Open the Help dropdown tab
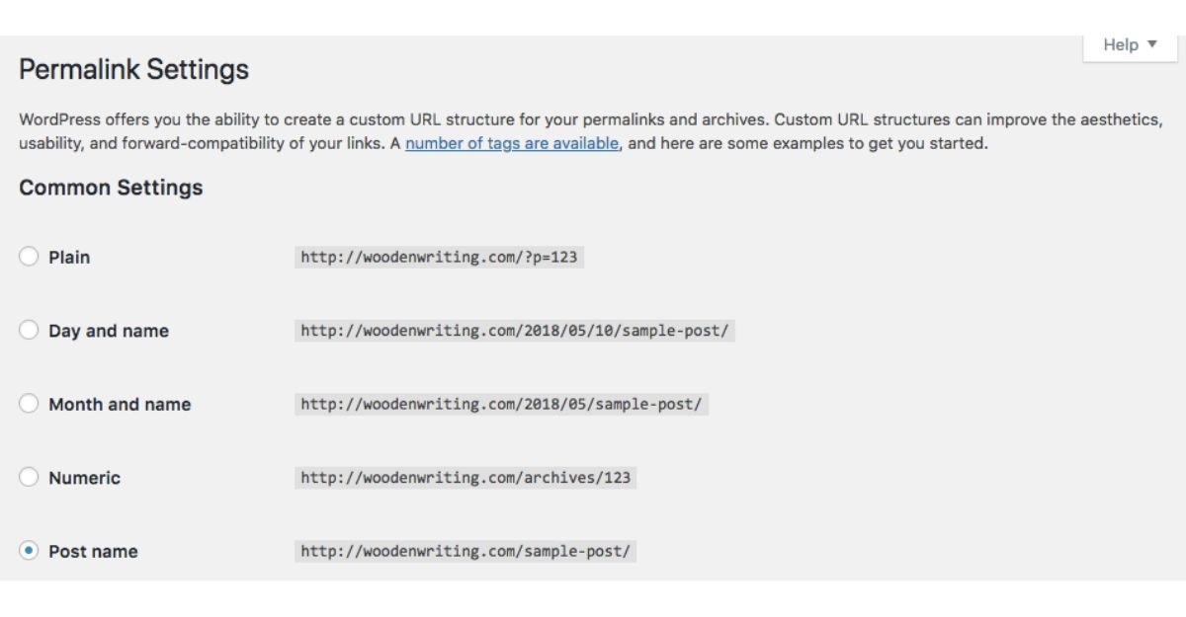This screenshot has height=617, width=1186. pos(1133,45)
